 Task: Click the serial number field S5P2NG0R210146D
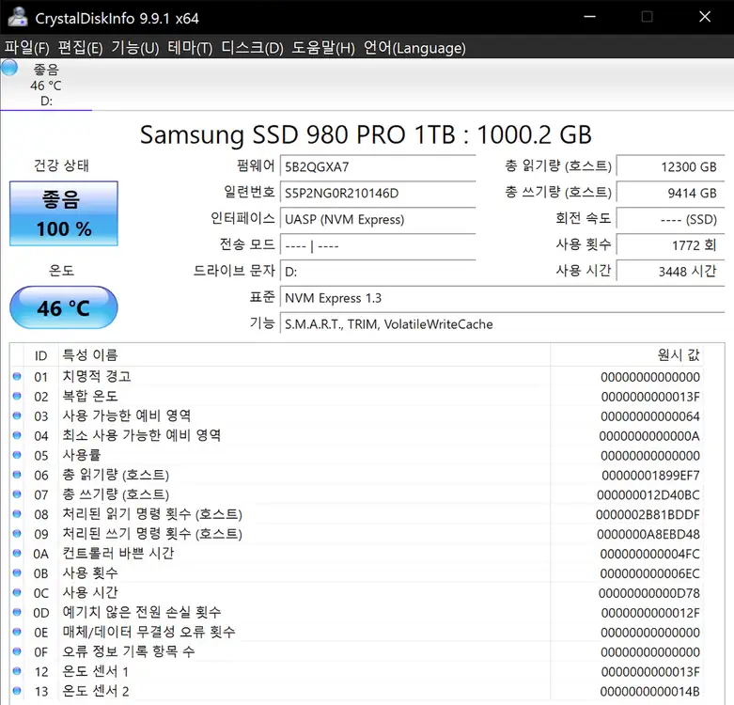click(378, 193)
